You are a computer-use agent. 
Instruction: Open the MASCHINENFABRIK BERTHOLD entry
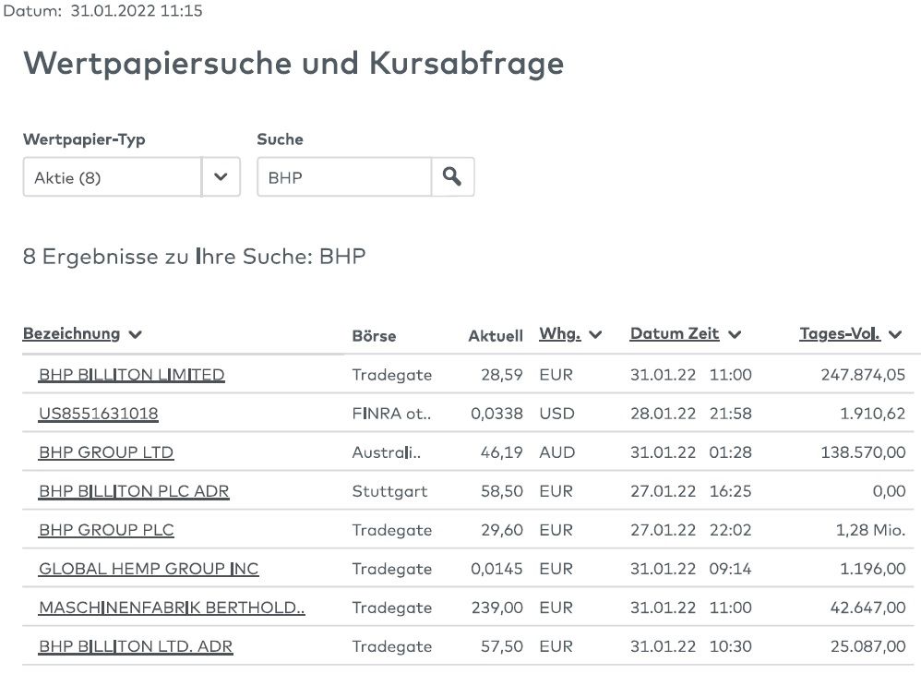[x=171, y=607]
